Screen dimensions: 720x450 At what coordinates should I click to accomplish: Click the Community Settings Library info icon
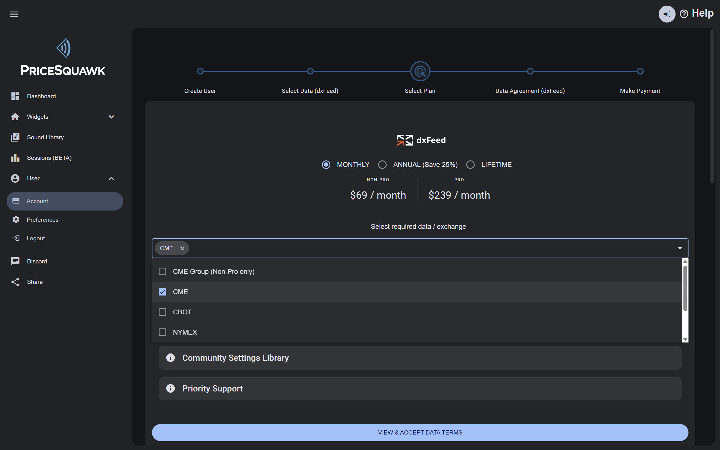(x=171, y=357)
